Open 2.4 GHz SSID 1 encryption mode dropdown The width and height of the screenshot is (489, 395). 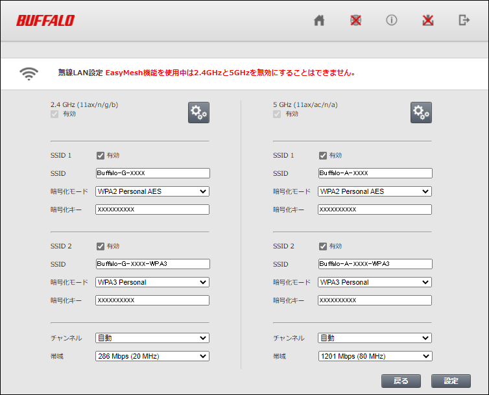(152, 191)
